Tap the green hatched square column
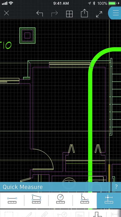121x217 pixels. pyautogui.click(x=27, y=36)
